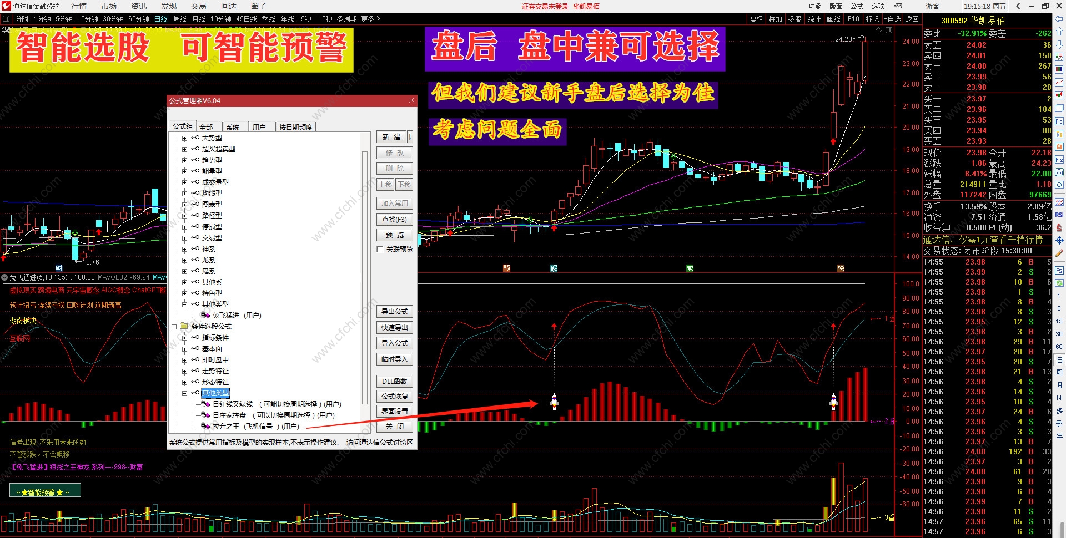Viewport: 1066px width, 538px height.
Task: Select the pencil drawing tool icon
Action: tap(1059, 253)
